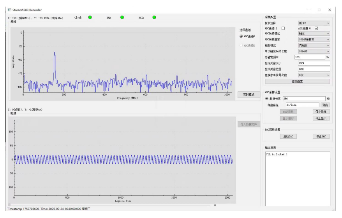342x218 pixels.
Task: Select the ADC通道0 radio button
Action: [242, 37]
